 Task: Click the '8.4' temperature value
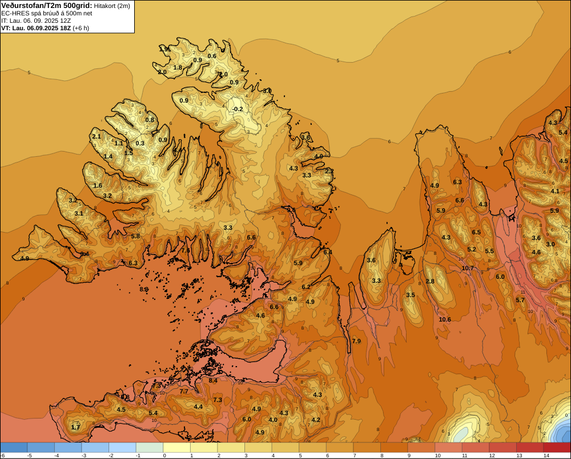click(213, 381)
